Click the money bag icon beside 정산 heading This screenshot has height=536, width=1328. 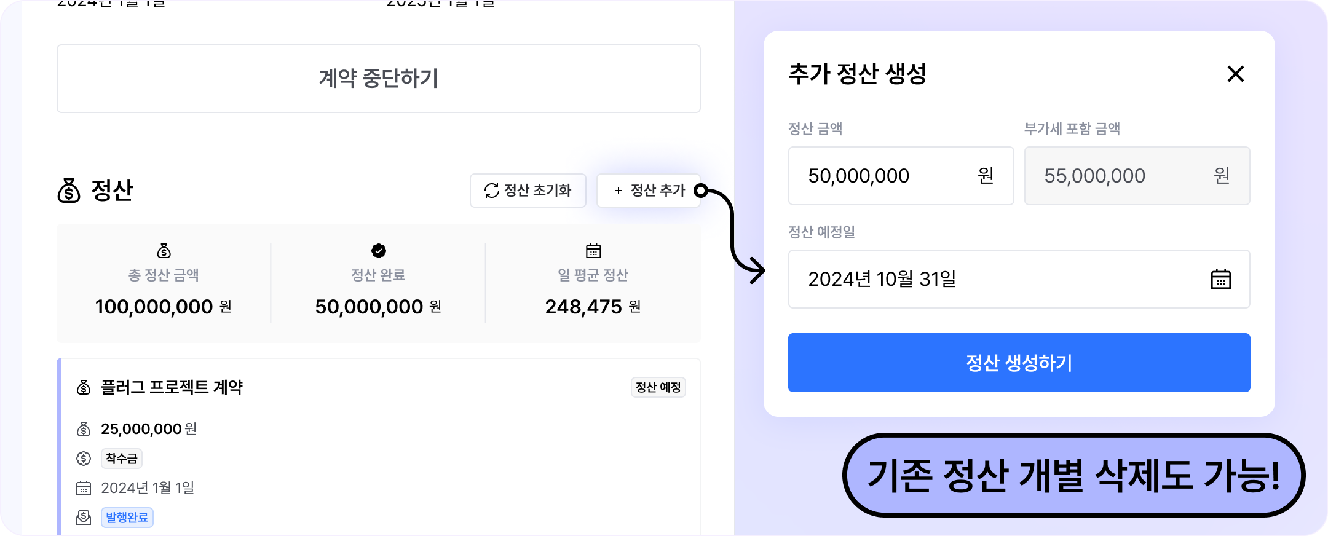coord(69,191)
